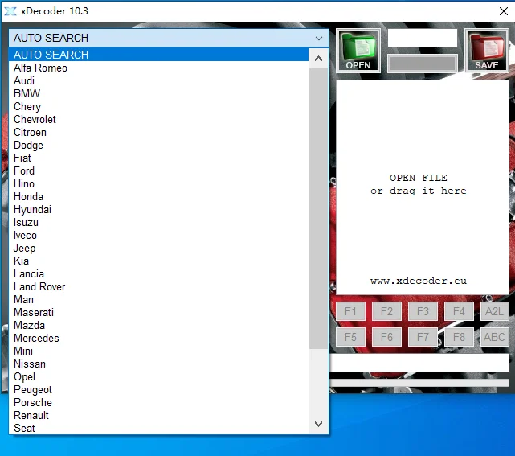Screen dimensions: 515x456
Task: Choose Nissan from the list
Action: click(x=158, y=364)
